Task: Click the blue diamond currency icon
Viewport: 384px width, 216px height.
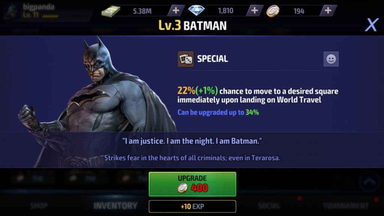Action: (196, 10)
